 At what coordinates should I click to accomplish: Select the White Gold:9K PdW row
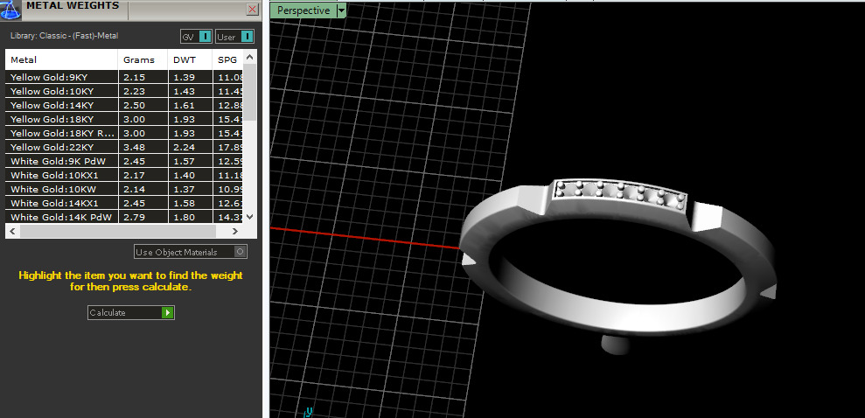click(124, 161)
